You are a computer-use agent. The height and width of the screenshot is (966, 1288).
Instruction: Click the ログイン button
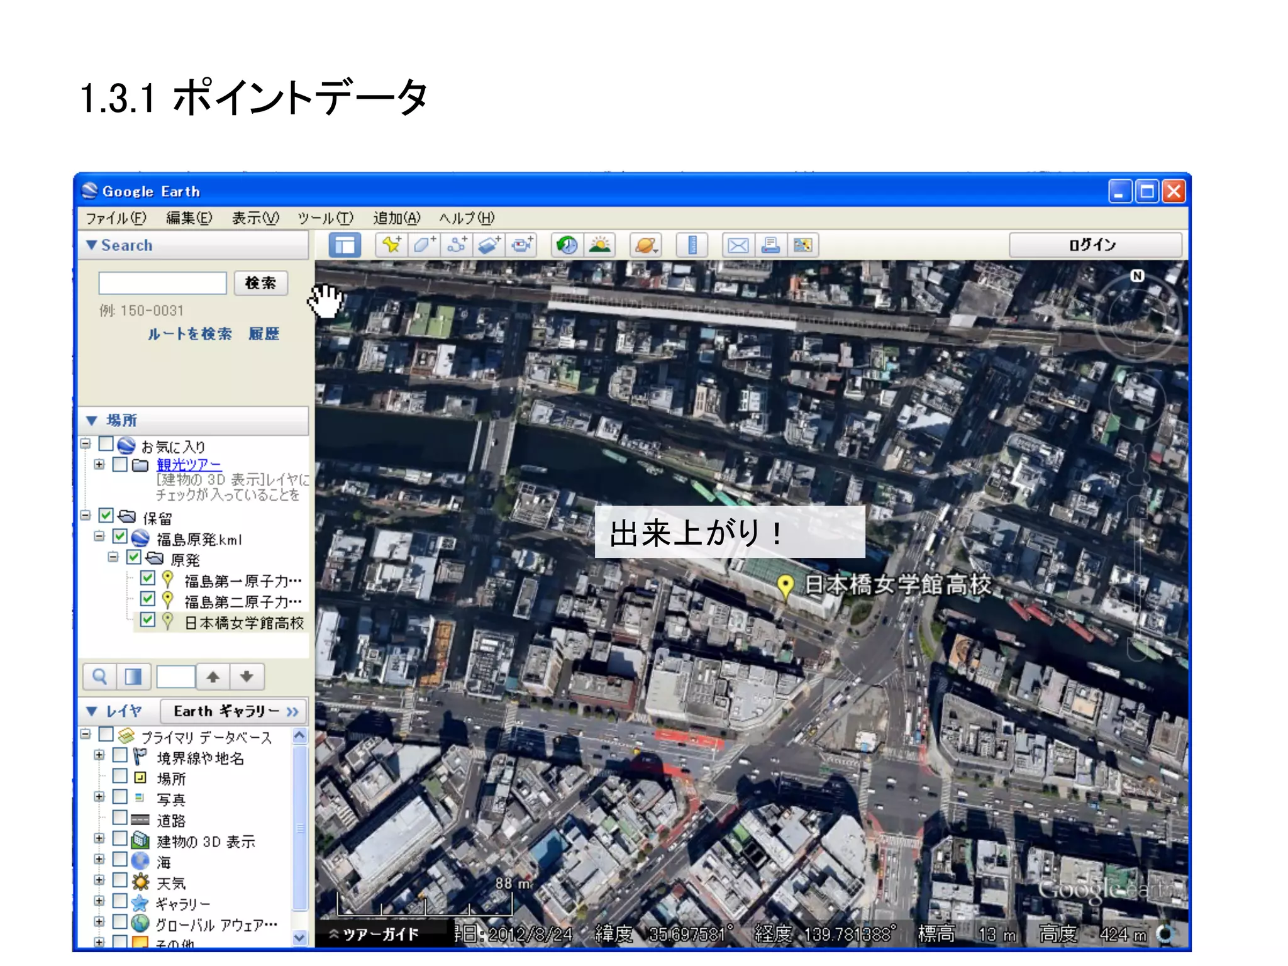(x=1095, y=245)
